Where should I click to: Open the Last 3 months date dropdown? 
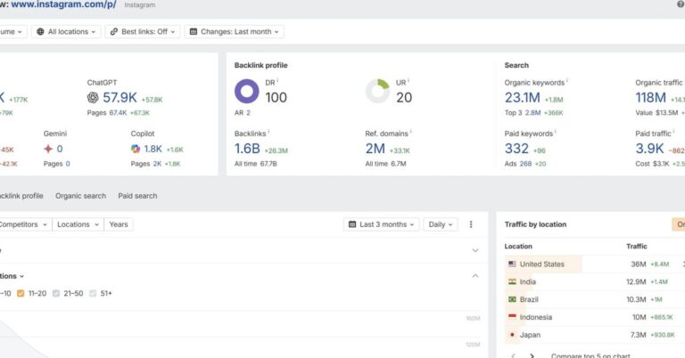click(x=381, y=224)
